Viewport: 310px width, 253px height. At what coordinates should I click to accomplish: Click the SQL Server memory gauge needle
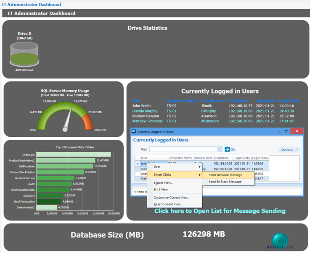[x=68, y=119]
